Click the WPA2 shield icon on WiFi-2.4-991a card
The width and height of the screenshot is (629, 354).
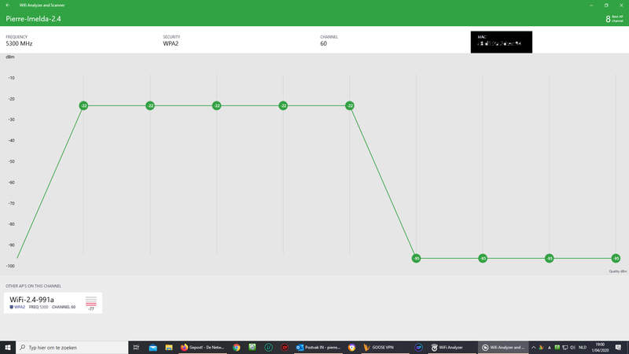[11, 307]
